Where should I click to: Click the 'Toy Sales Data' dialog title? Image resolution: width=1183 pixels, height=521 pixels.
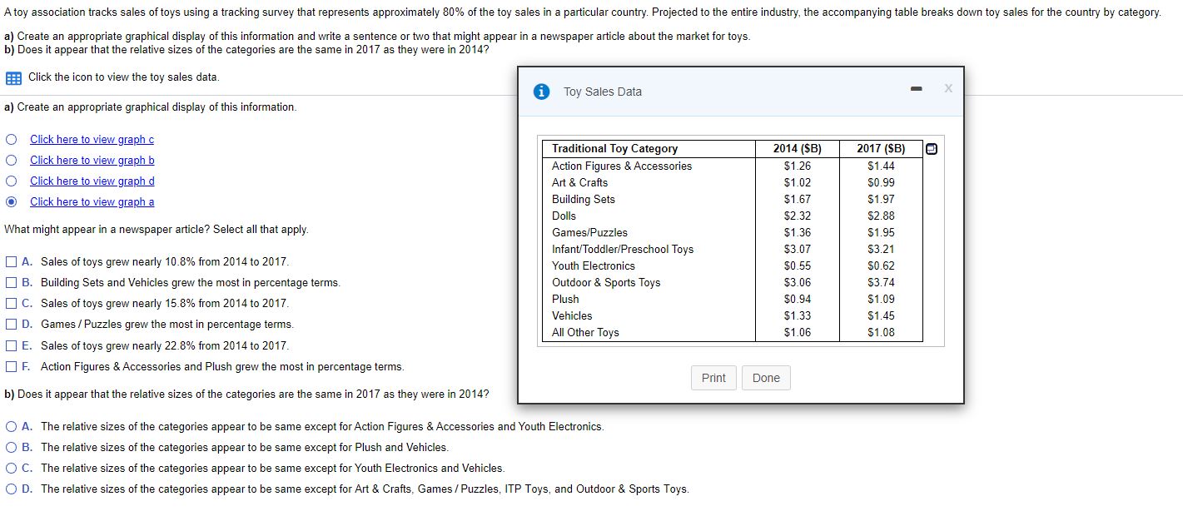(603, 92)
